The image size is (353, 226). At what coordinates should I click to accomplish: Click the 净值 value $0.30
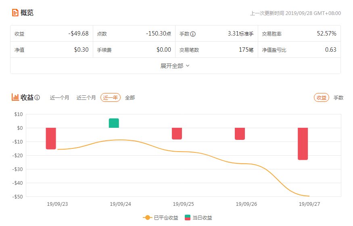81,50
